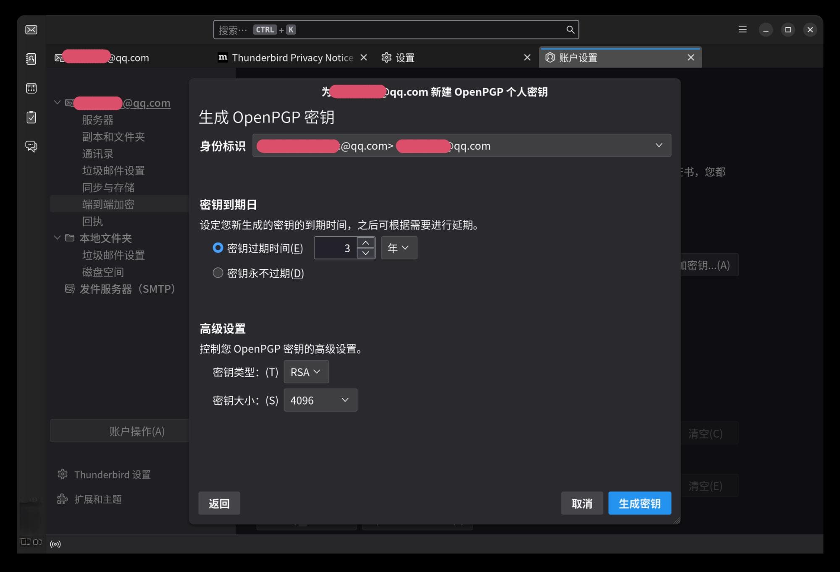Open the RSA key type dropdown
This screenshot has height=572, width=840.
click(x=306, y=372)
